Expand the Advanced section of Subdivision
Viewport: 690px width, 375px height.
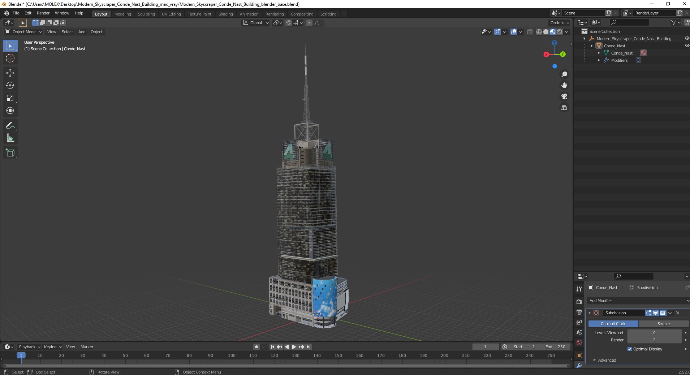tap(607, 360)
